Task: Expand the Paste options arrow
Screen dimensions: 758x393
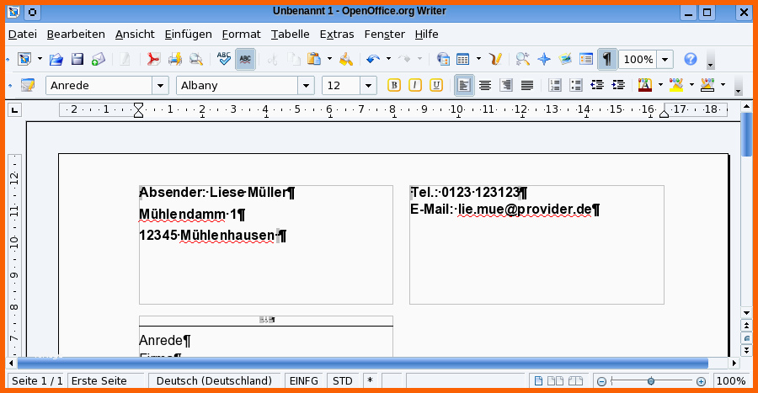Action: point(329,59)
